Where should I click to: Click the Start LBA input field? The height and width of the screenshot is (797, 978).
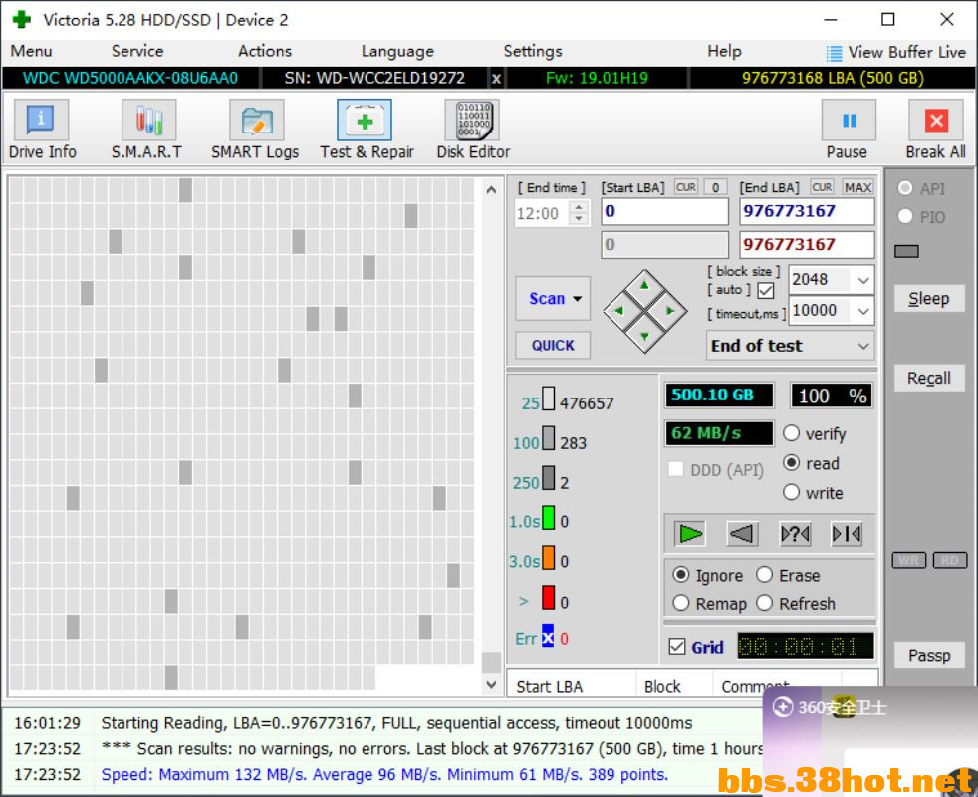[x=665, y=211]
